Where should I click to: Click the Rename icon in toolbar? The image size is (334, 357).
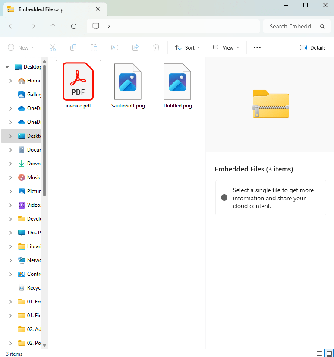(115, 47)
